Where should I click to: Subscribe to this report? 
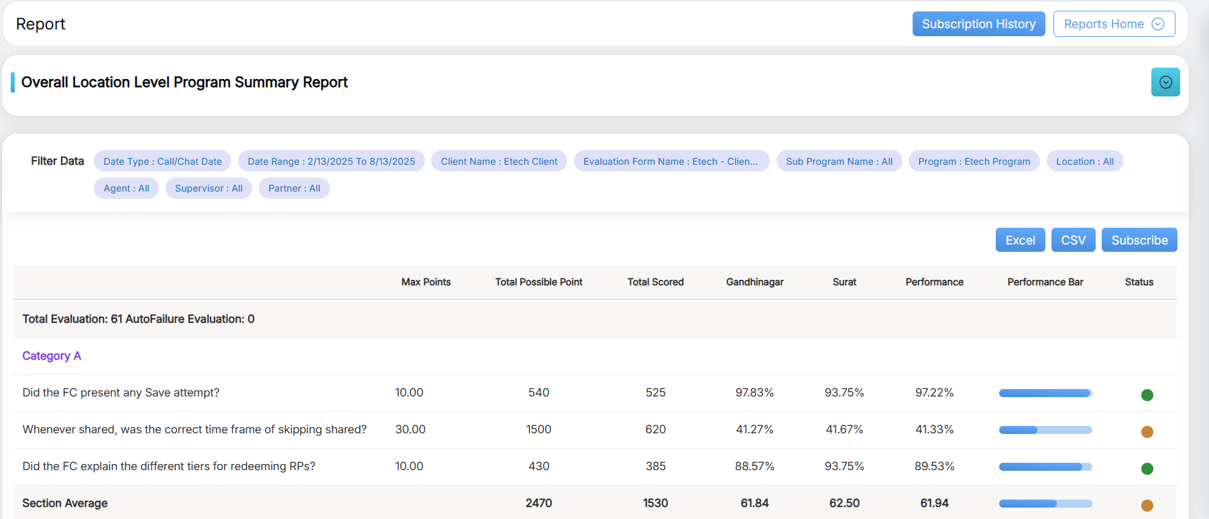pos(1139,240)
